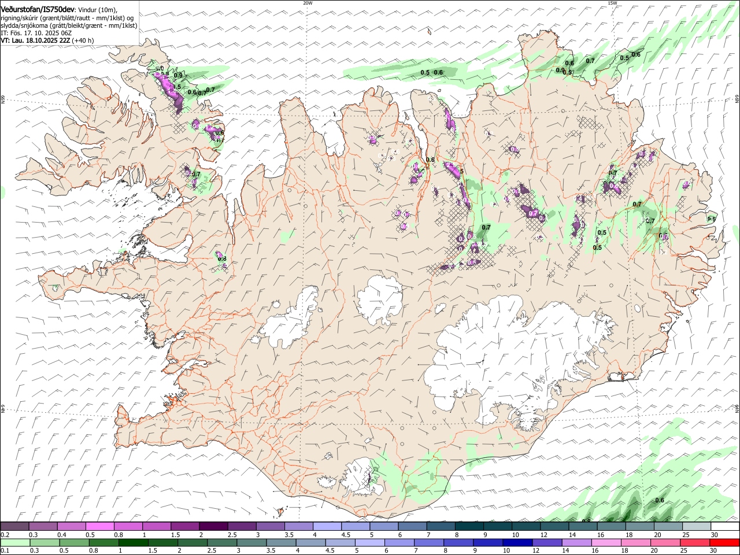Pick the darkest green 1 swatch in rain legend
The image size is (740, 555).
point(133,543)
